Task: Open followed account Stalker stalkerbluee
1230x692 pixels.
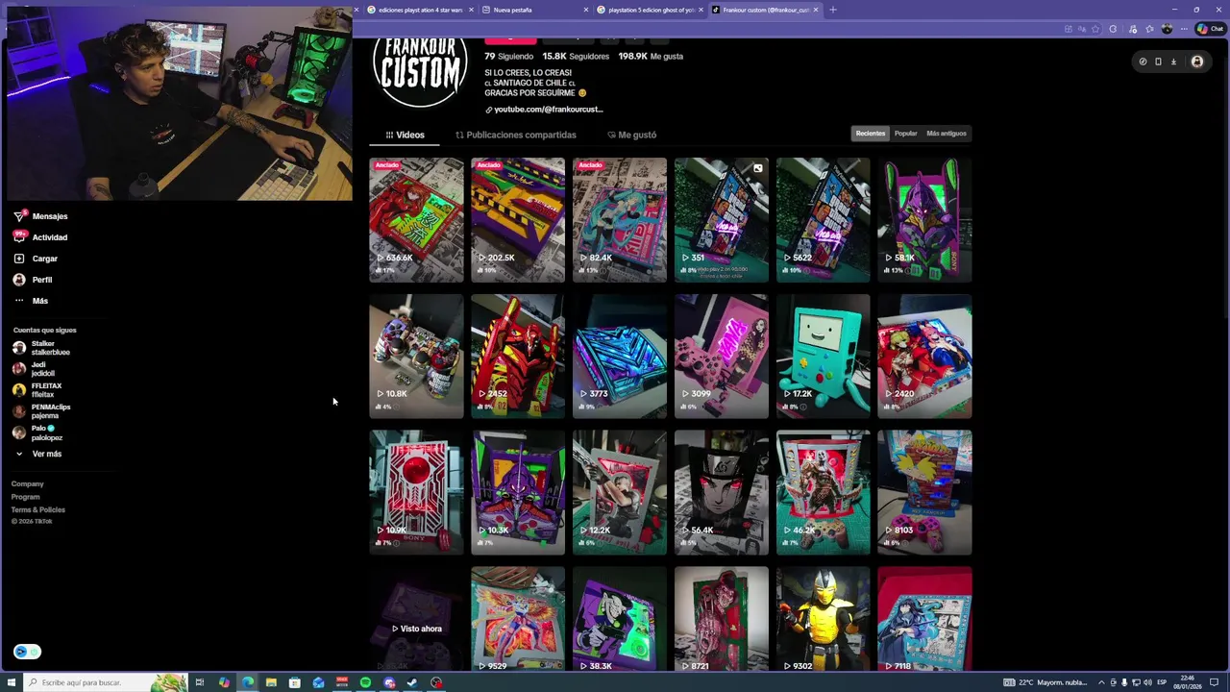Action: (41, 348)
